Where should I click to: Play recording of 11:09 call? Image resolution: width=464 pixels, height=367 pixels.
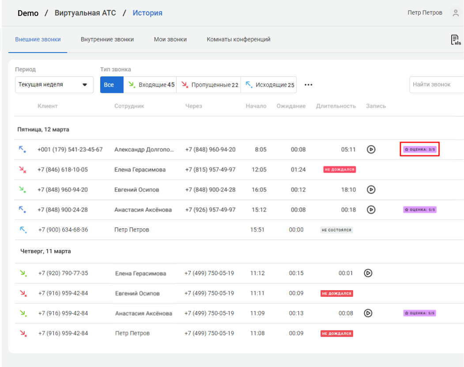tap(368, 313)
